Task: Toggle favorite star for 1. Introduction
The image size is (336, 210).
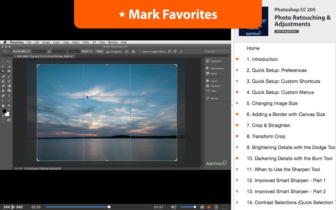Action: (237, 59)
